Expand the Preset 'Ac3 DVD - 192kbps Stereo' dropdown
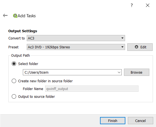Viewport: 156px width, 127px height. pyautogui.click(x=76, y=47)
